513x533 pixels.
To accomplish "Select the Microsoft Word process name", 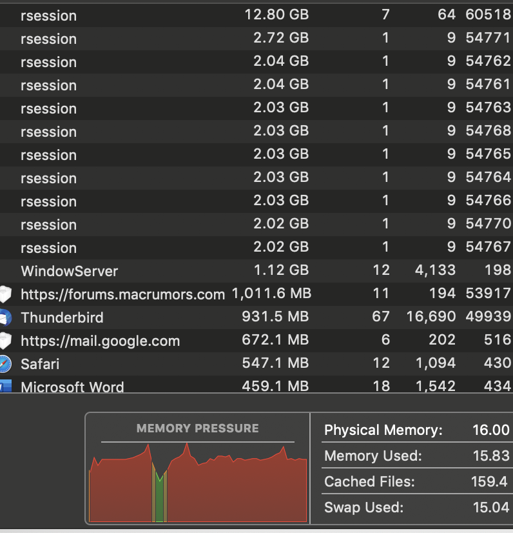I will click(72, 387).
